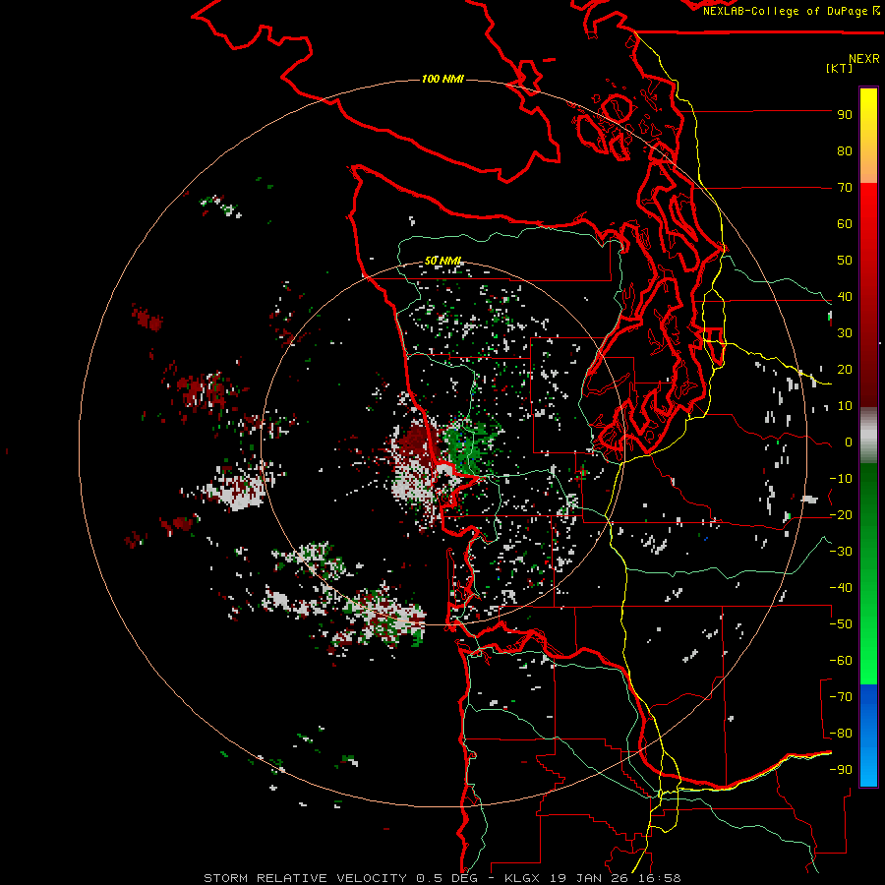Screen dimensions: 885x885
Task: Click the positive 50 scale value
Action: [845, 261]
